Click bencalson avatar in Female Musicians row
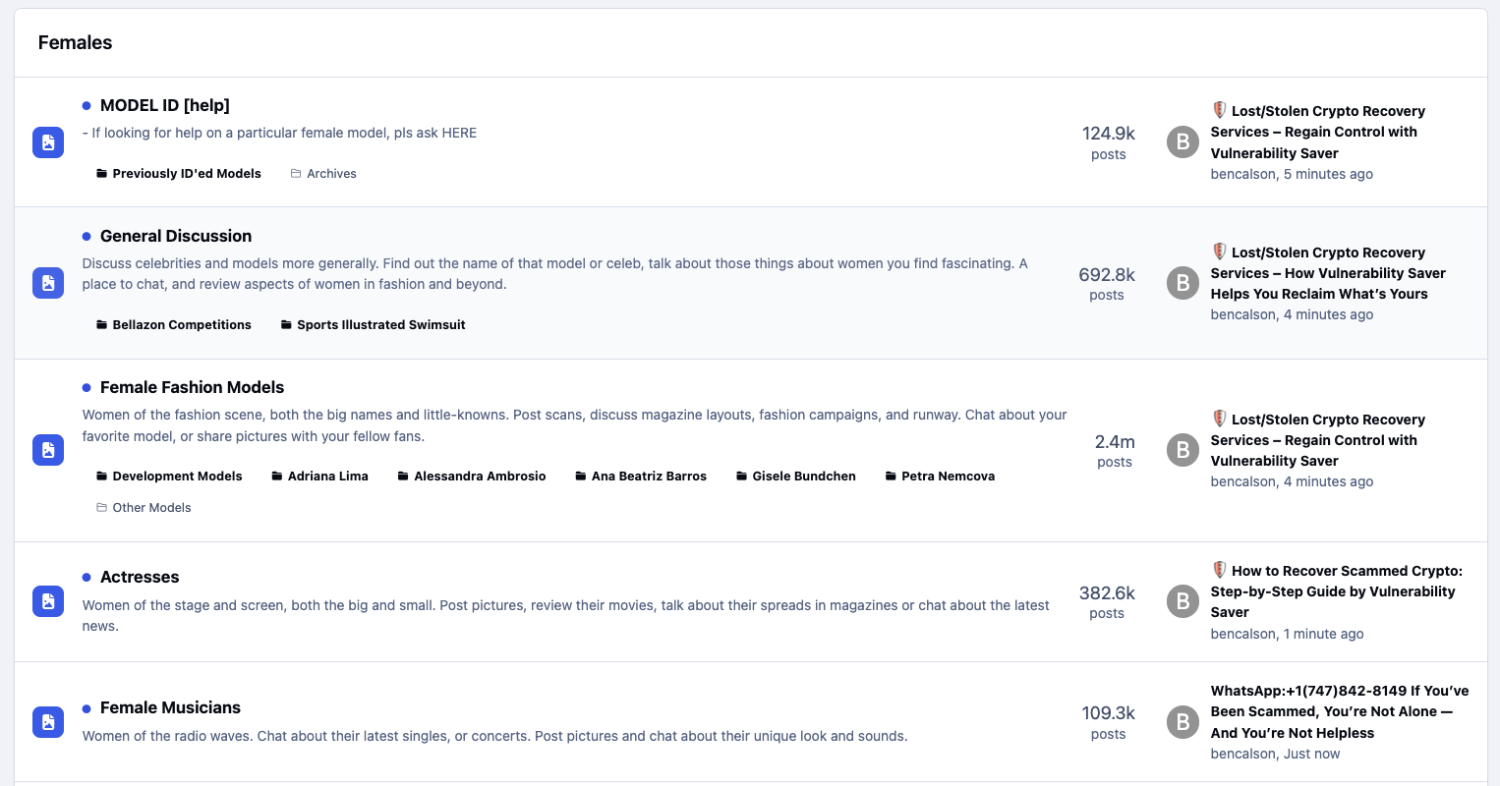Image resolution: width=1500 pixels, height=786 pixels. (x=1183, y=722)
